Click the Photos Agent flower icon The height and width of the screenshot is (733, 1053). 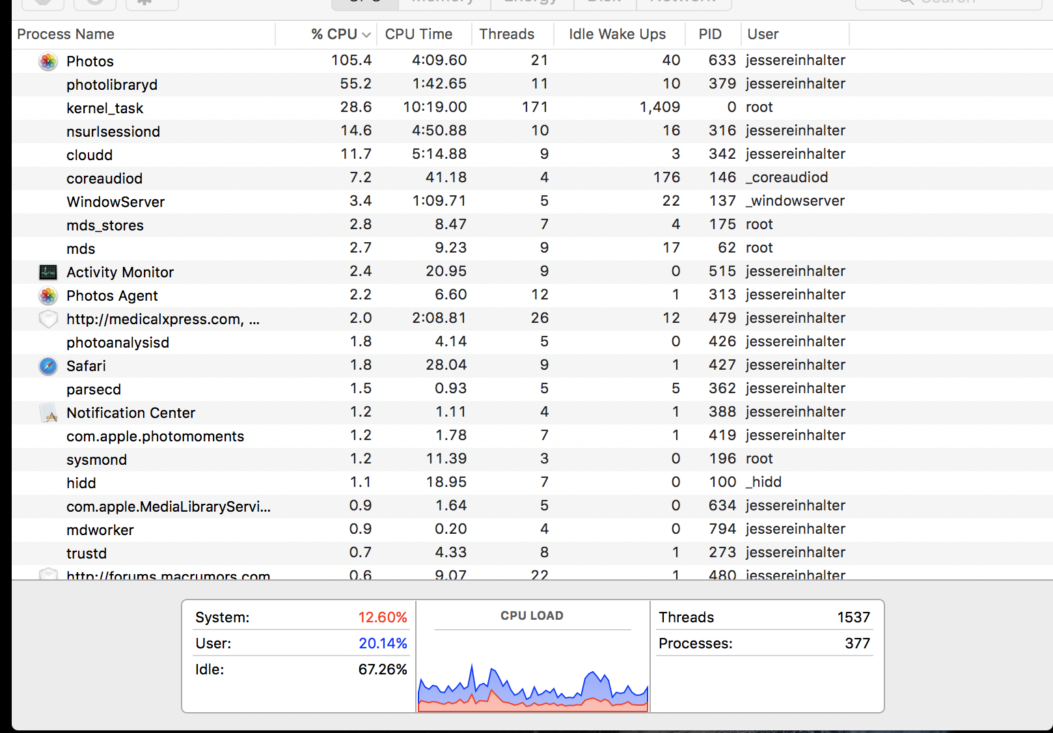point(48,296)
